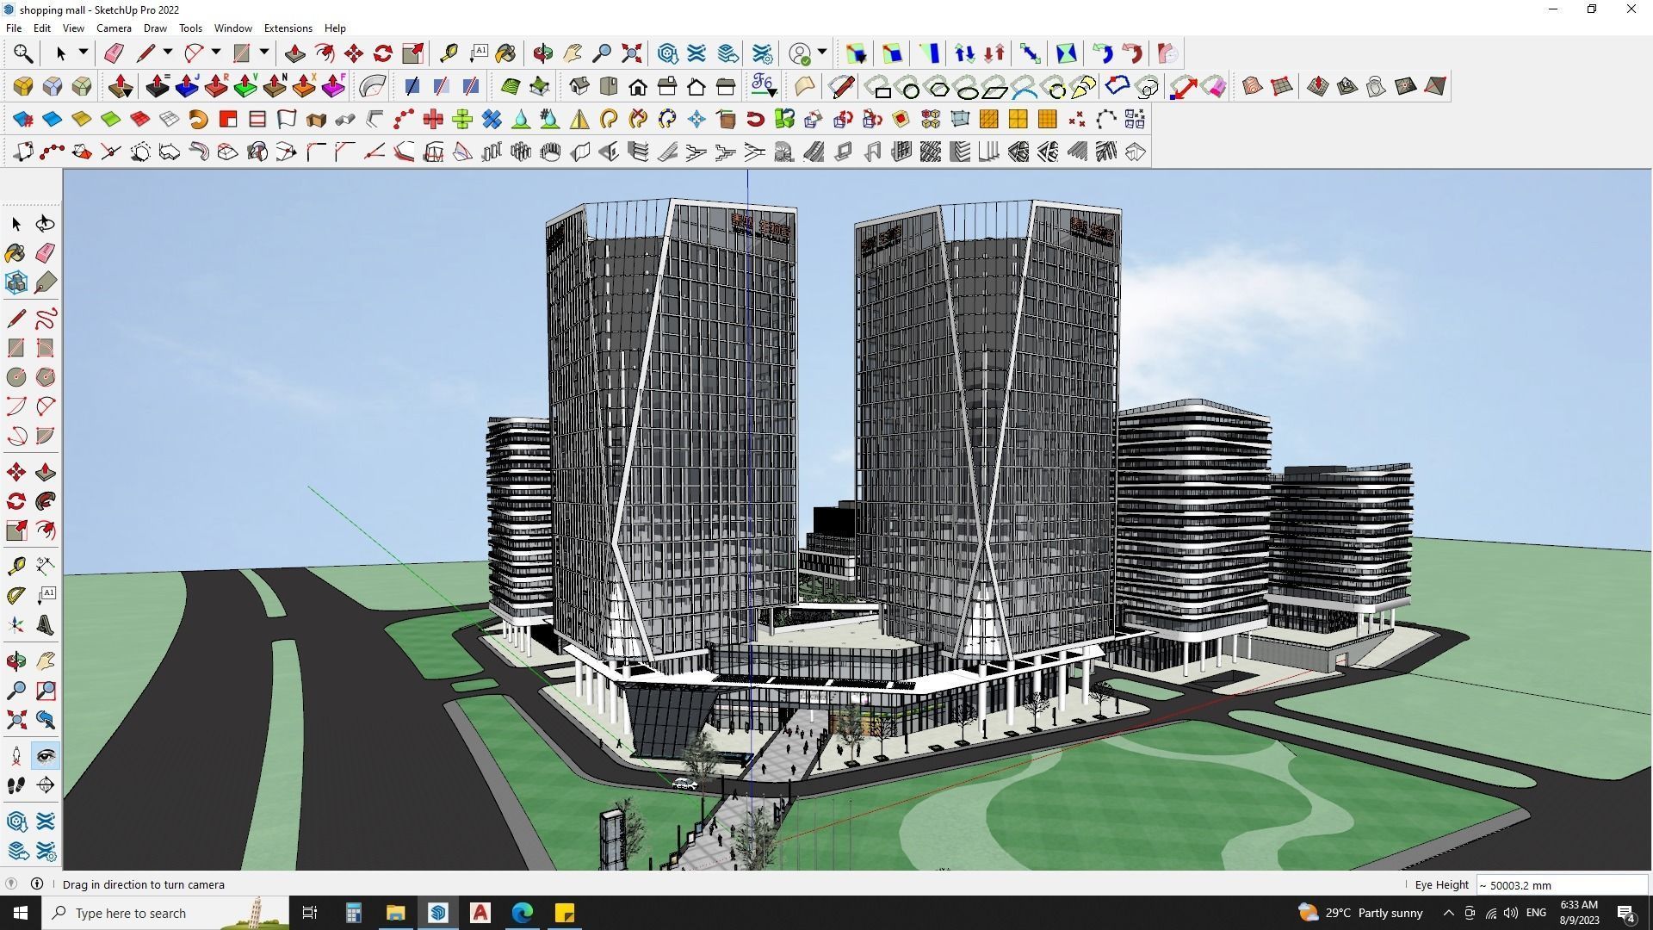
Task: Click the Zoom Extents icon
Action: 631,53
